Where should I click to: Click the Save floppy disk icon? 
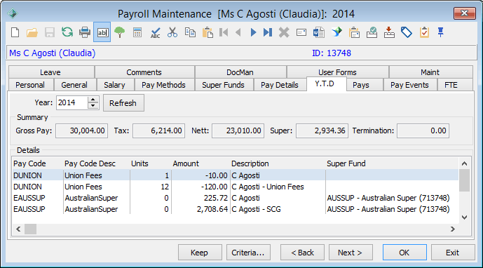click(x=50, y=32)
